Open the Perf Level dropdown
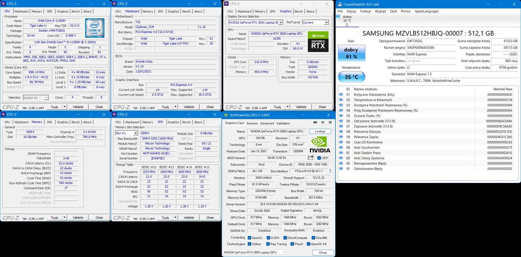This screenshot has height=257, width=521. 315,22
